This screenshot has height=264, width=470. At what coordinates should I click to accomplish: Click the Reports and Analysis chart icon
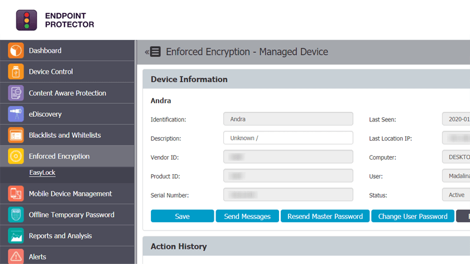click(16, 236)
